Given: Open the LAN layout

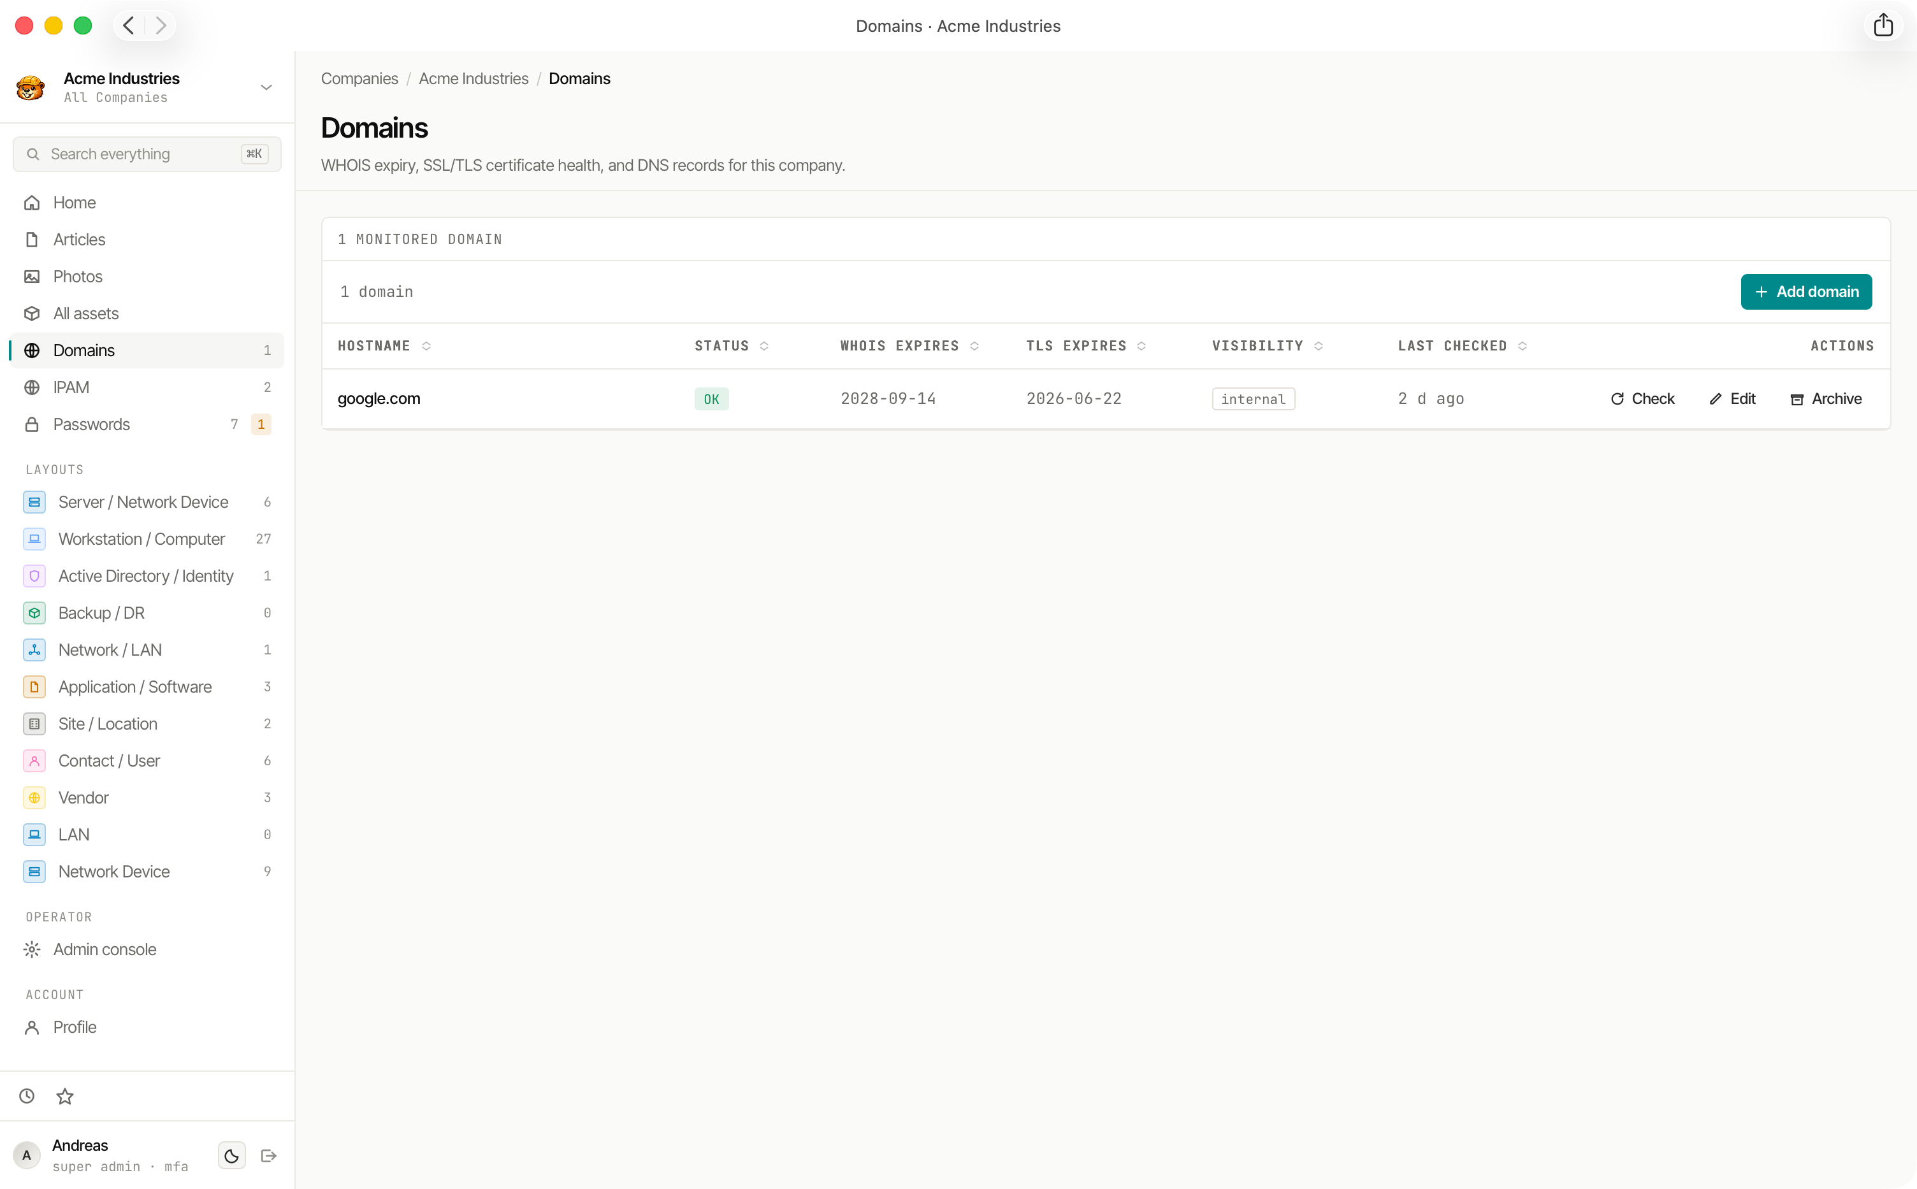Looking at the screenshot, I should pyautogui.click(x=147, y=835).
